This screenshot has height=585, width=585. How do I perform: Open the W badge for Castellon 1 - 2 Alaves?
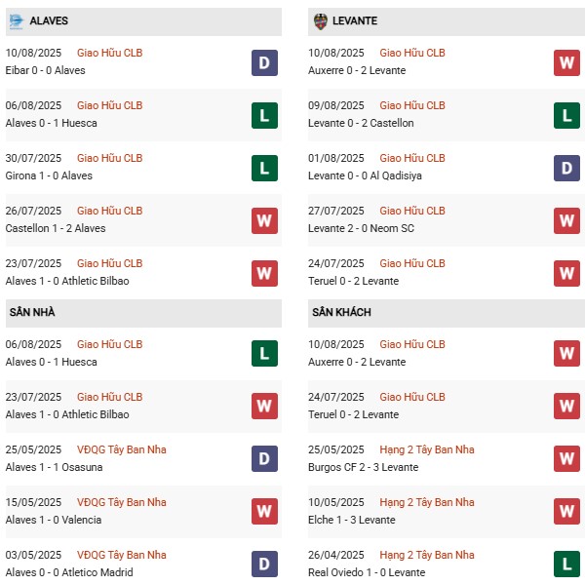(264, 220)
